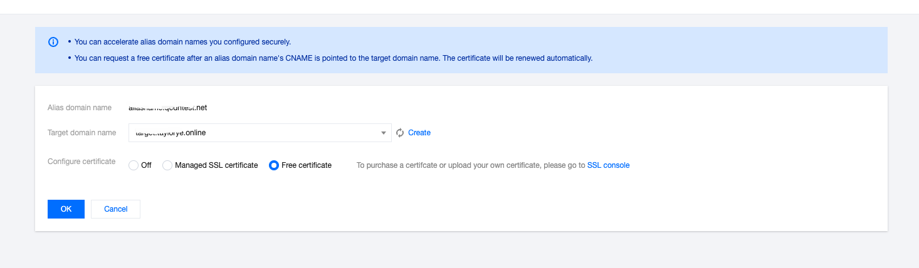Click the "Managed SSL certificate" label text
Screen dimensions: 919x268
click(216, 165)
